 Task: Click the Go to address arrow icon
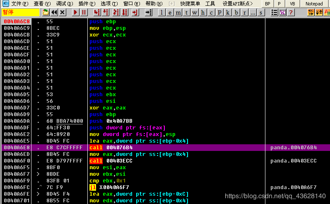point(149,12)
